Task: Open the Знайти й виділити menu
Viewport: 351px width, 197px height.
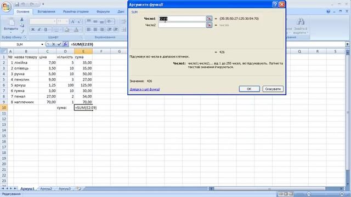Action: click(x=301, y=26)
